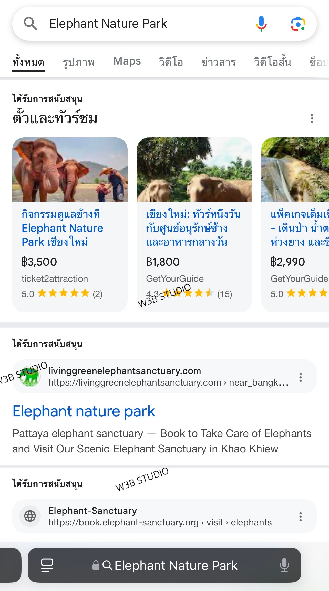Open three-dot menu for Elephant-Sanctuary ad
This screenshot has height=591, width=329.
coord(300,517)
